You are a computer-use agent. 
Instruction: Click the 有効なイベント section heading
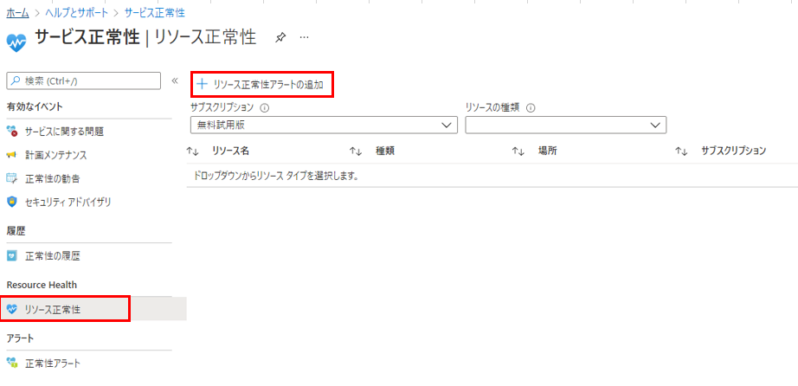pos(35,106)
